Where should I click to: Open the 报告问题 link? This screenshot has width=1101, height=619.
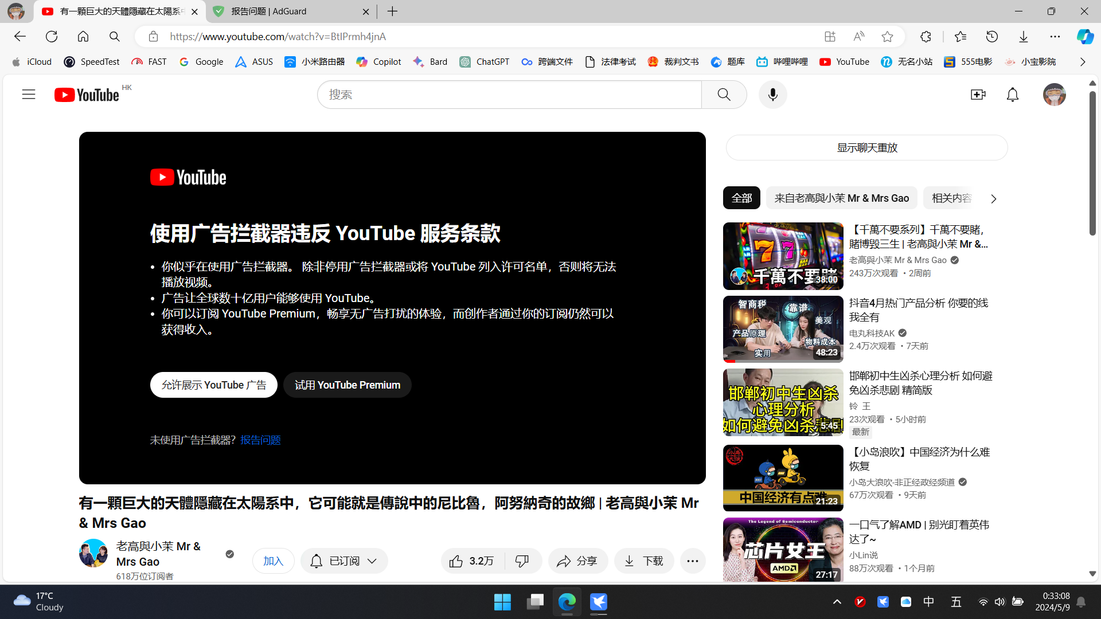coord(260,440)
